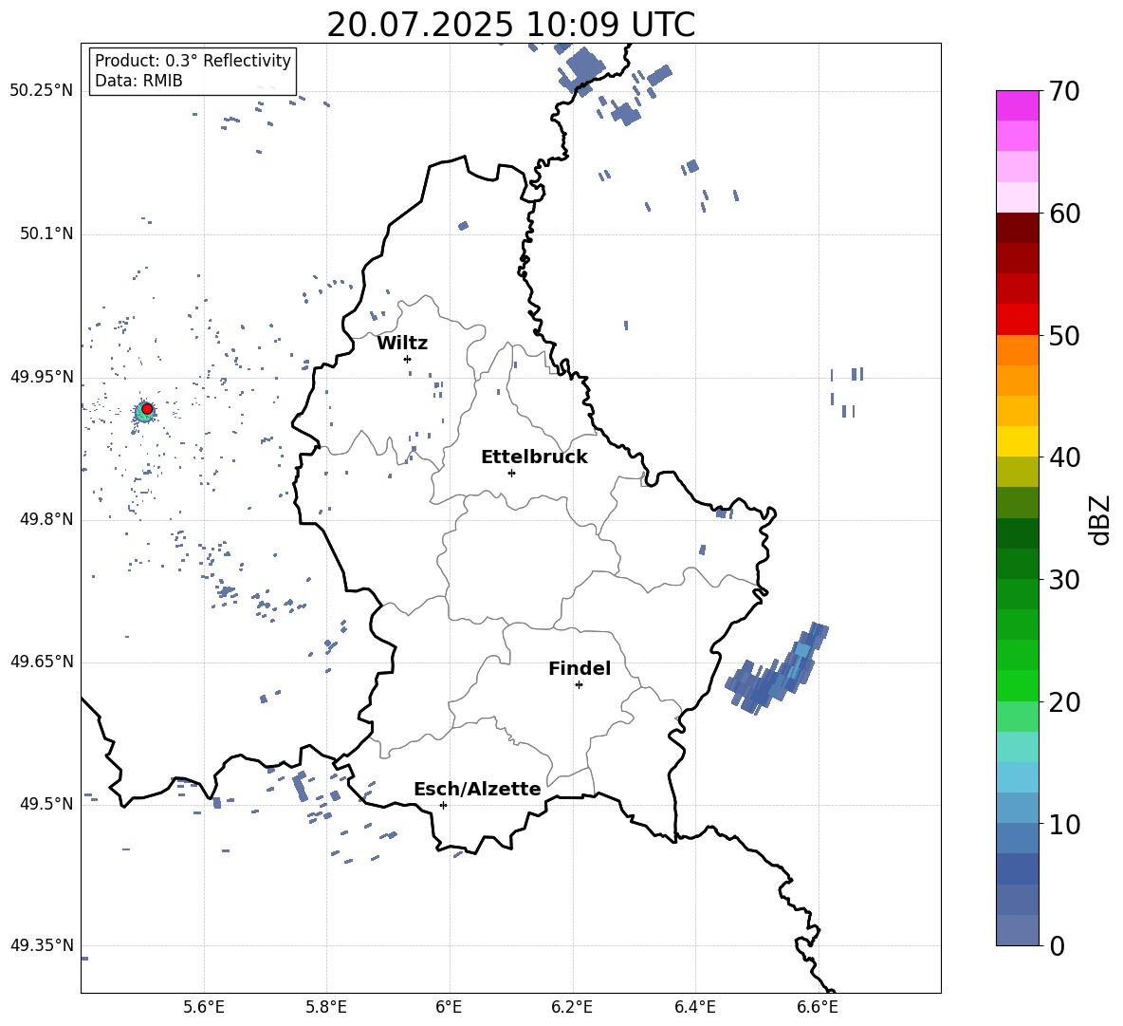This screenshot has width=1123, height=1026.
Task: Click the colorbar tick value 40
Action: (x=1064, y=457)
